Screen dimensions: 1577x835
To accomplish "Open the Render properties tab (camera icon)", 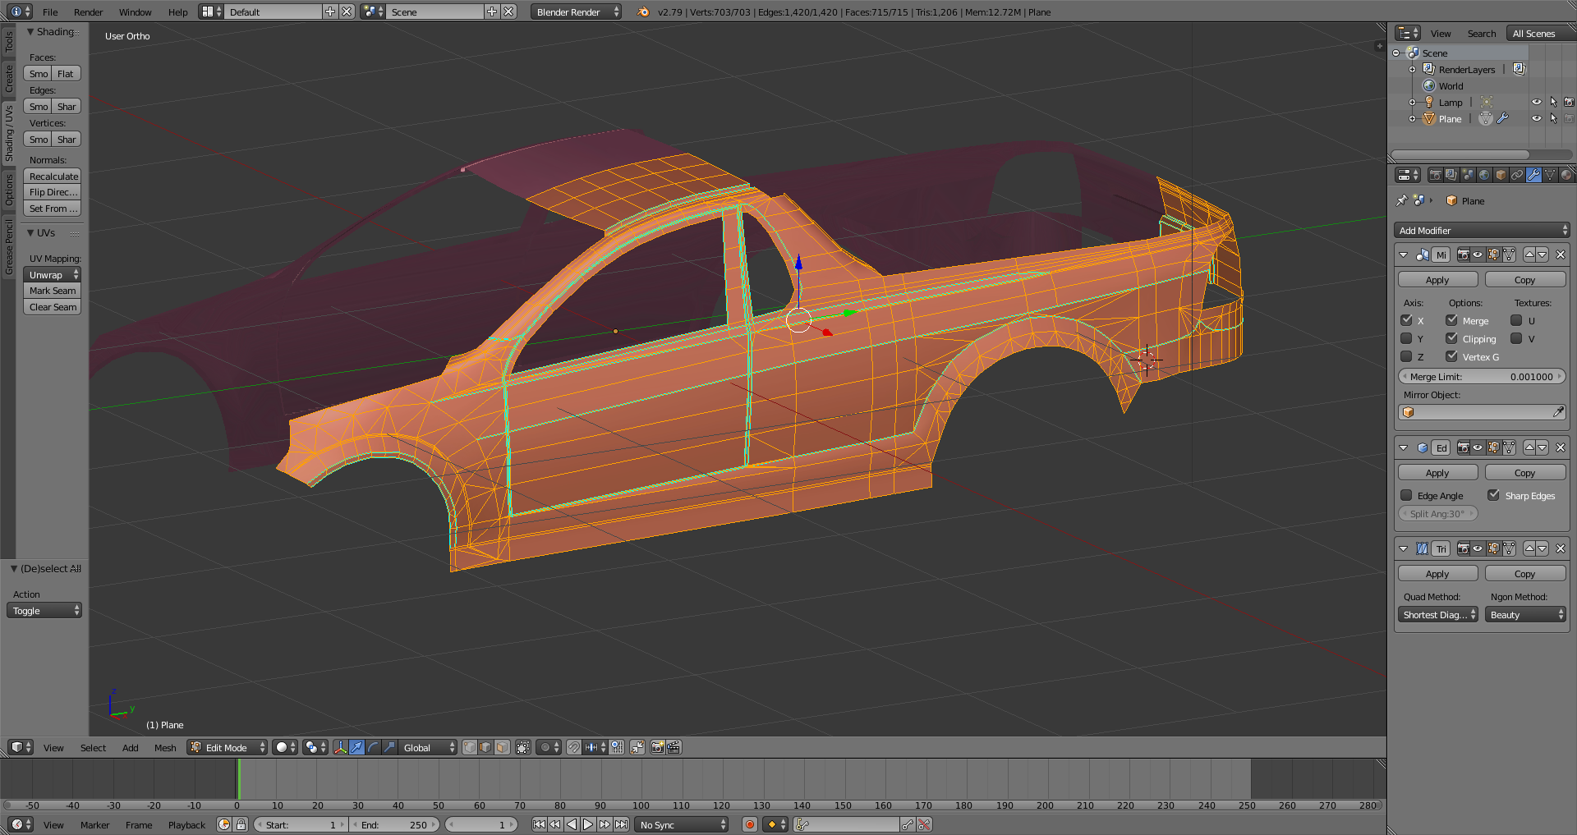I will click(1435, 175).
